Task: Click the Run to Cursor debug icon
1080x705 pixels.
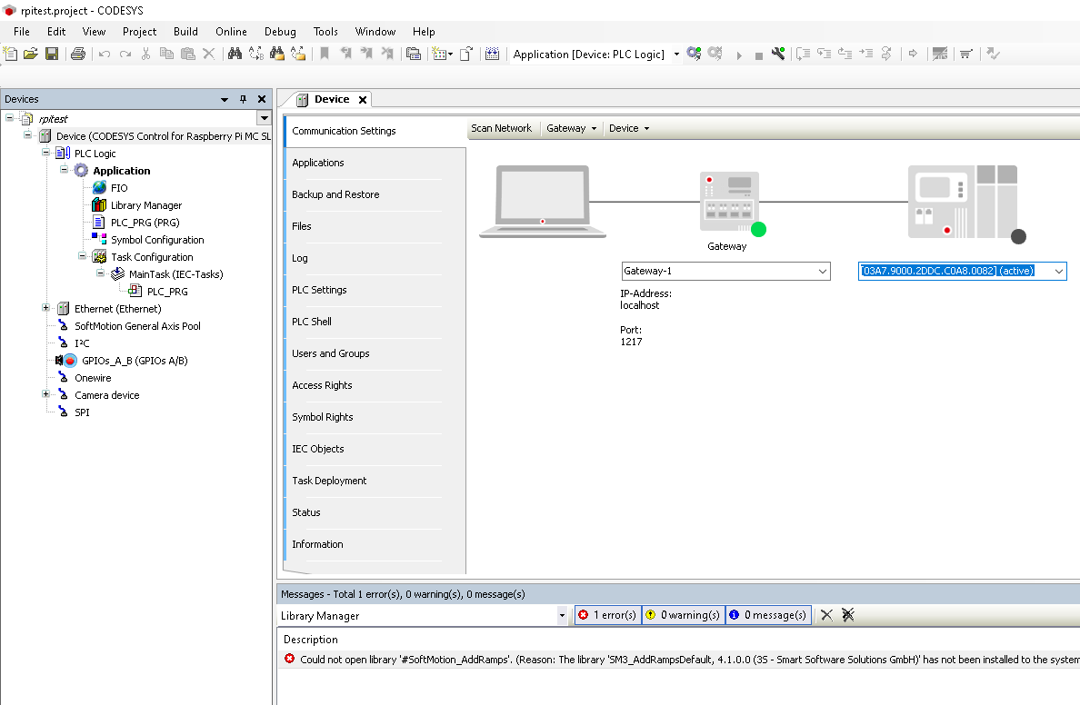Action: click(x=865, y=54)
